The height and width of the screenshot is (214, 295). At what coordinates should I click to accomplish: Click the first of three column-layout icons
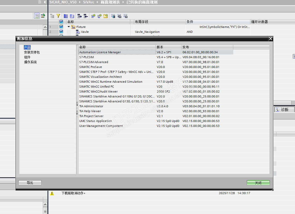tap(113, 16)
